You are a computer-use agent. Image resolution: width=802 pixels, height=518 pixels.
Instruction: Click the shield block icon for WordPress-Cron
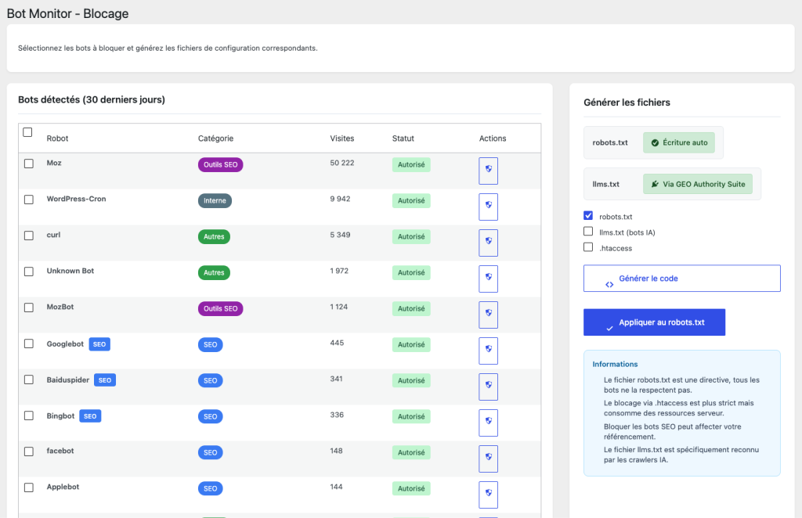[488, 207]
